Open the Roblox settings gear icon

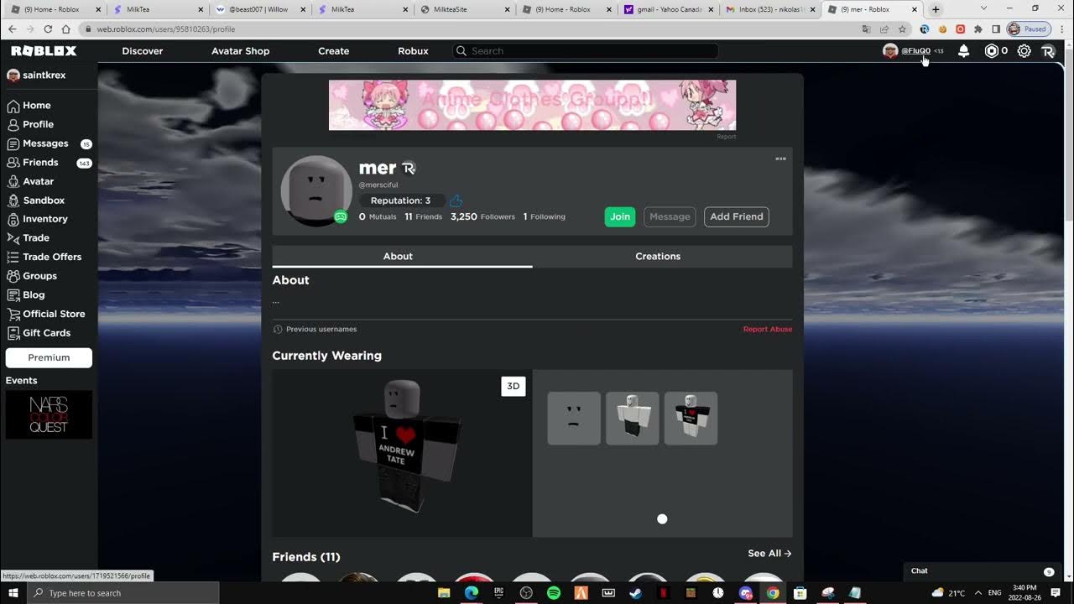[x=1024, y=51]
